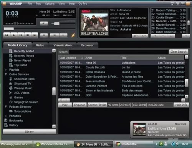The width and height of the screenshot is (192, 148).
Task: Click the Enqueue button
Action: tap(79, 105)
